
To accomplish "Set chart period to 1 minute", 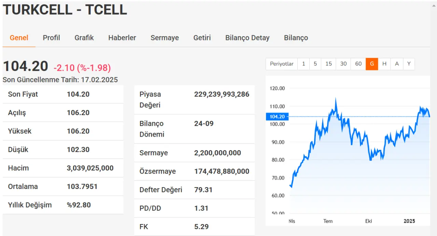I will (304, 64).
